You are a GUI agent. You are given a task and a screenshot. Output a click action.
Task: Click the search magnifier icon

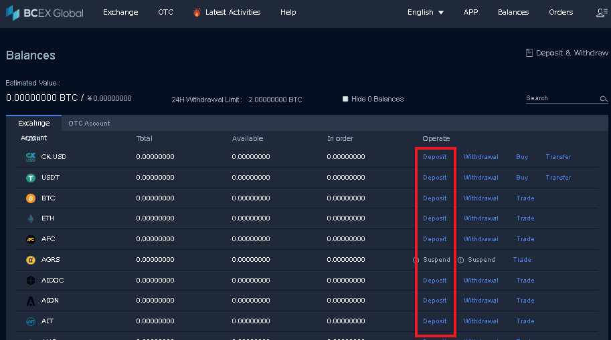point(604,99)
